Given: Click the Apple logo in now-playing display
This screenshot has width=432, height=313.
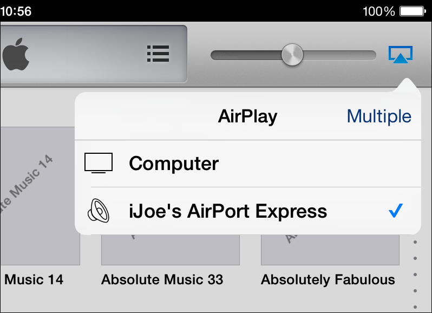Looking at the screenshot, I should pos(16,54).
